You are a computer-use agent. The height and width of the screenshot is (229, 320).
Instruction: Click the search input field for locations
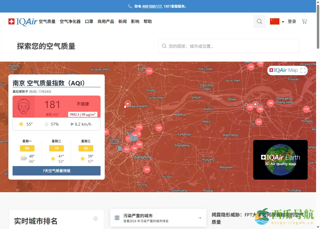229,46
